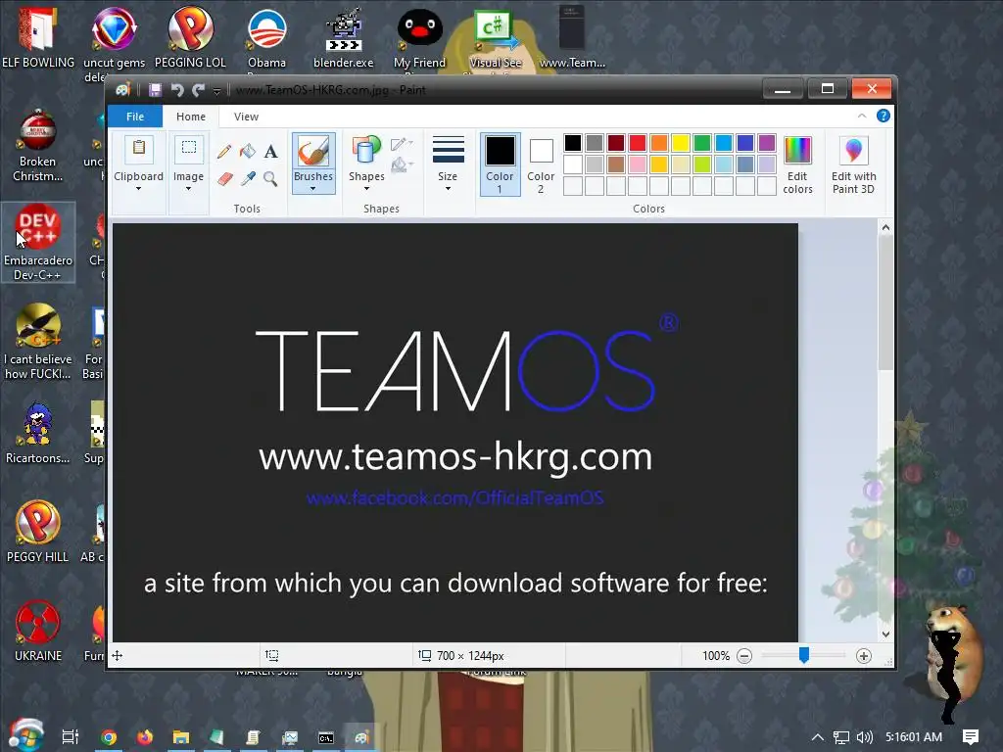Switch to the Home tab
Screen dimensions: 1003x752
pos(191,117)
